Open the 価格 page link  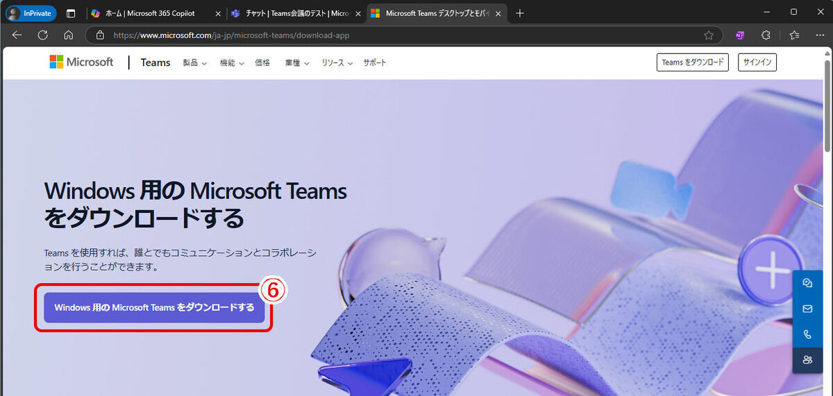coord(262,62)
